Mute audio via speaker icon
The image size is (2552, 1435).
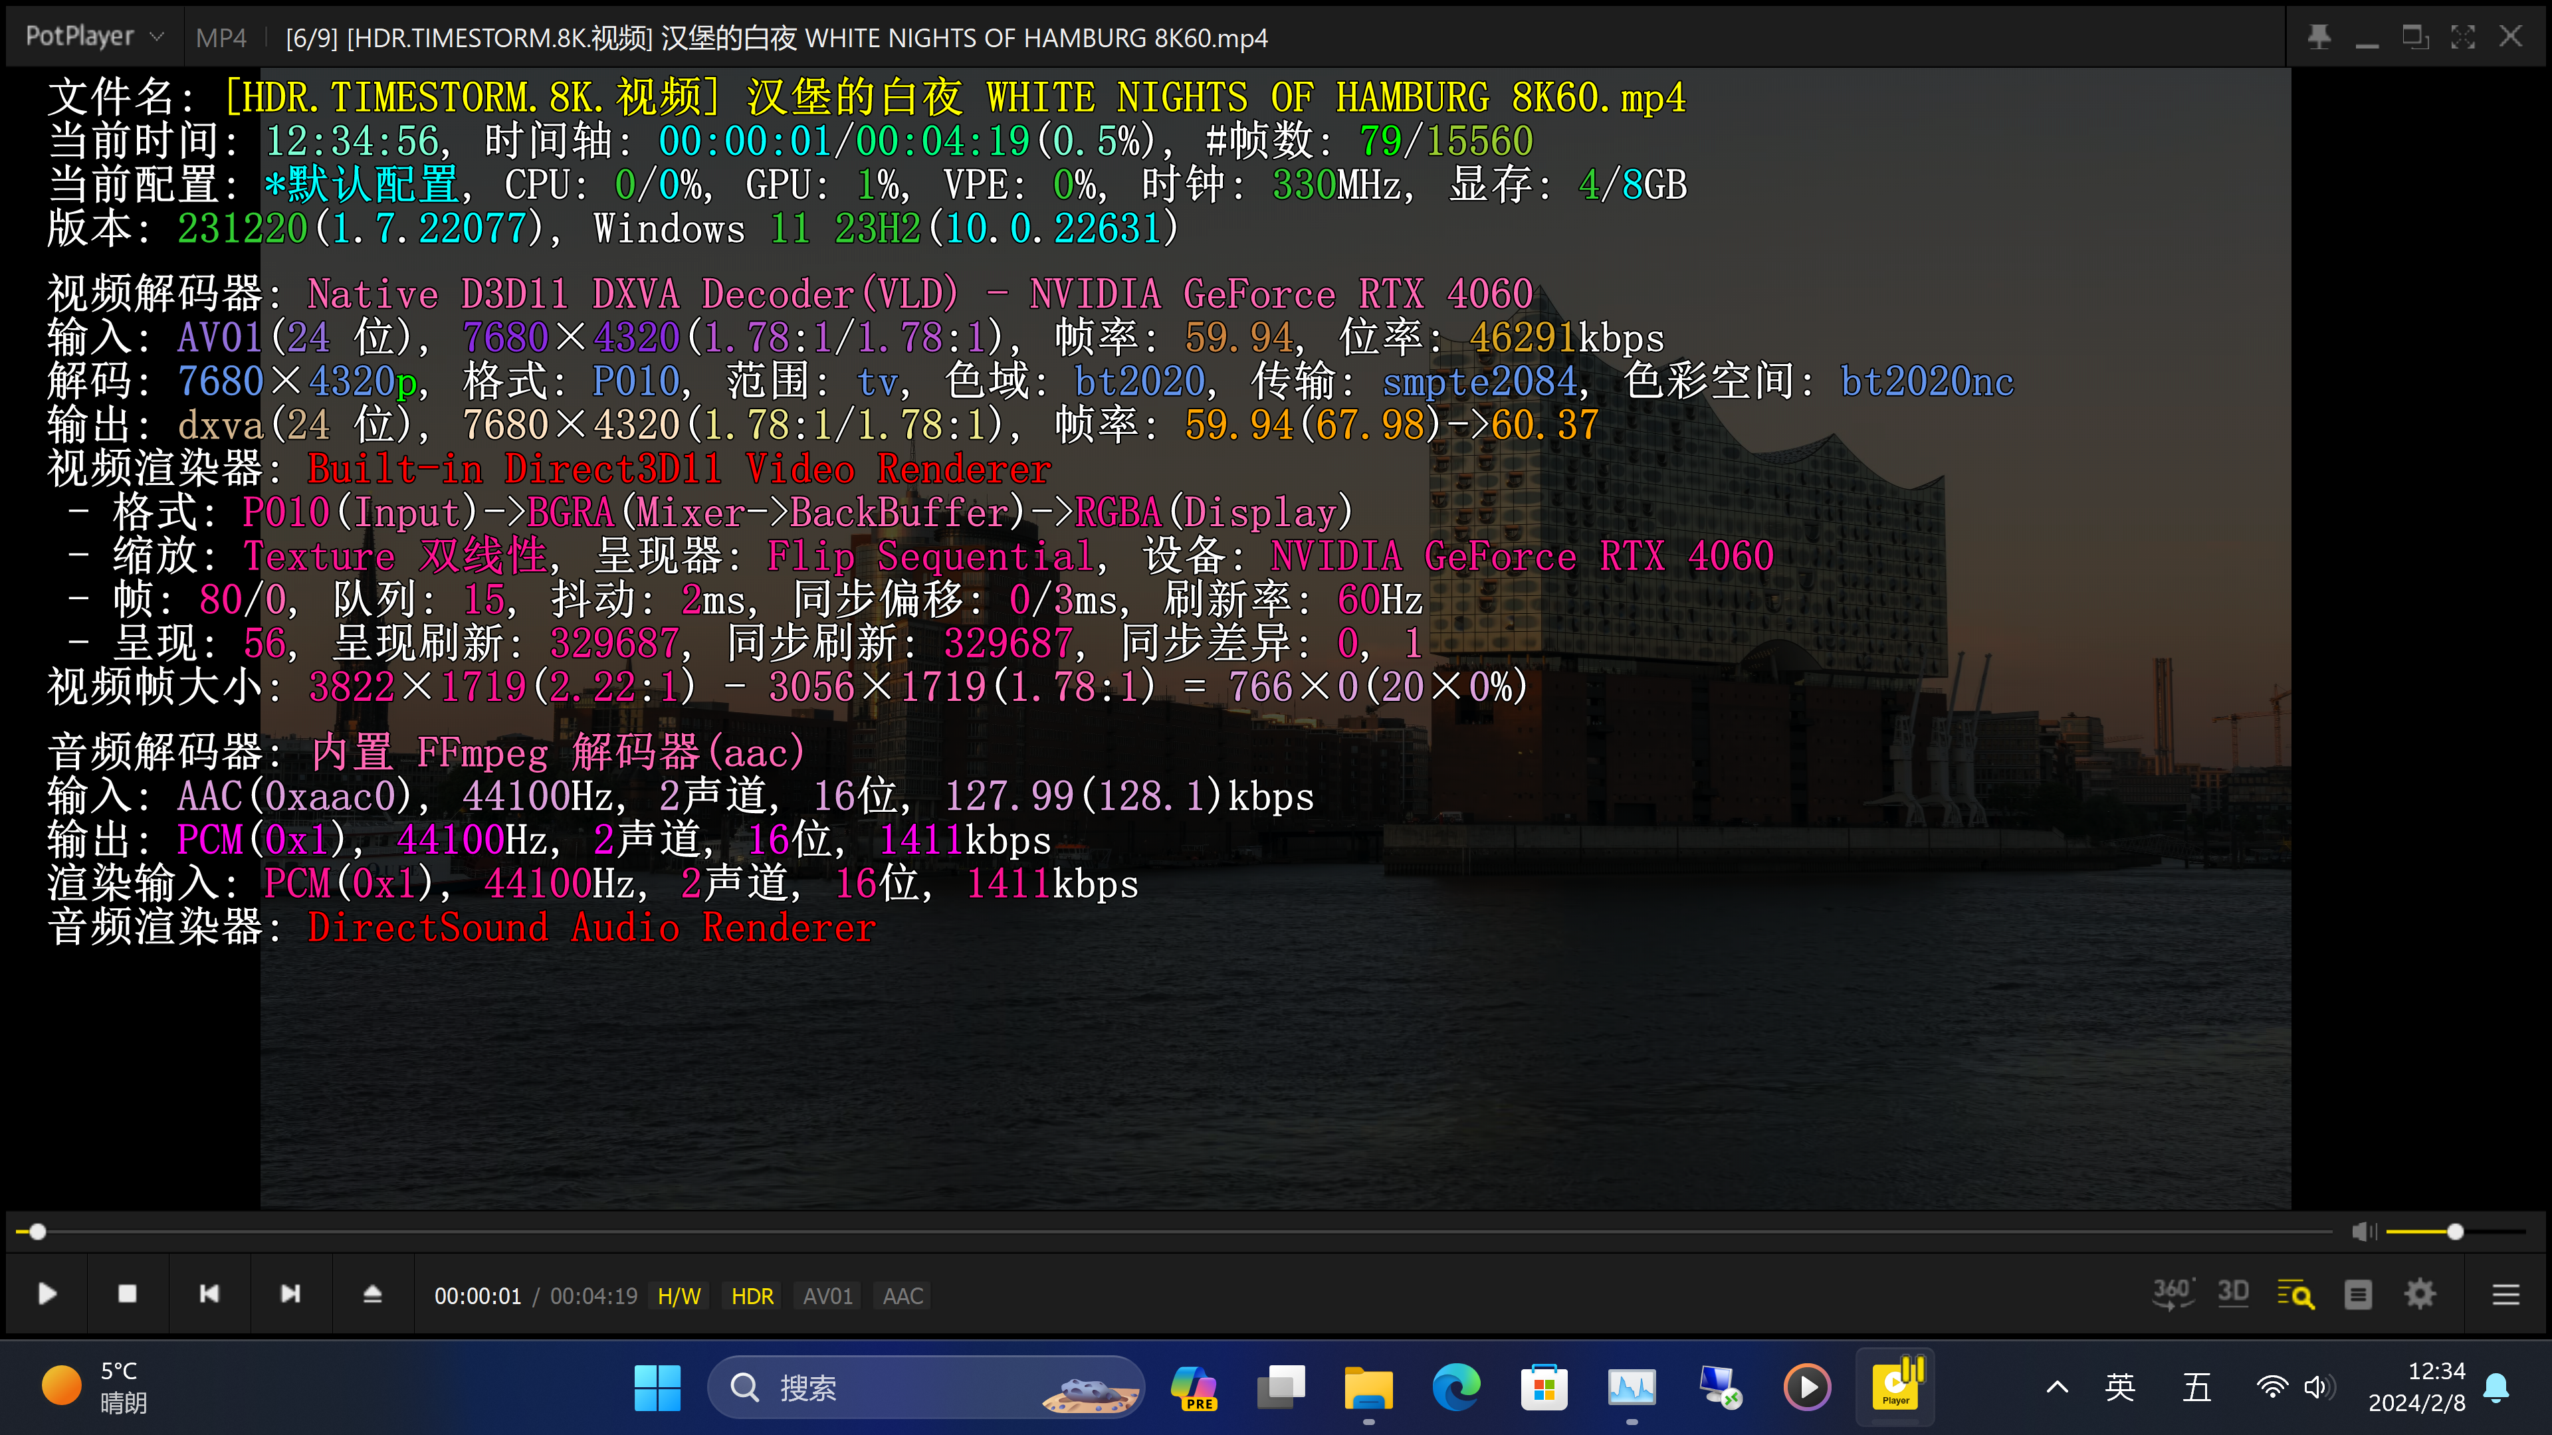[x=2365, y=1231]
